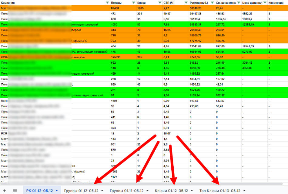Click the horizontal scrollbar above the sheet tabs
Screen dimensions: 288x194
142,184
